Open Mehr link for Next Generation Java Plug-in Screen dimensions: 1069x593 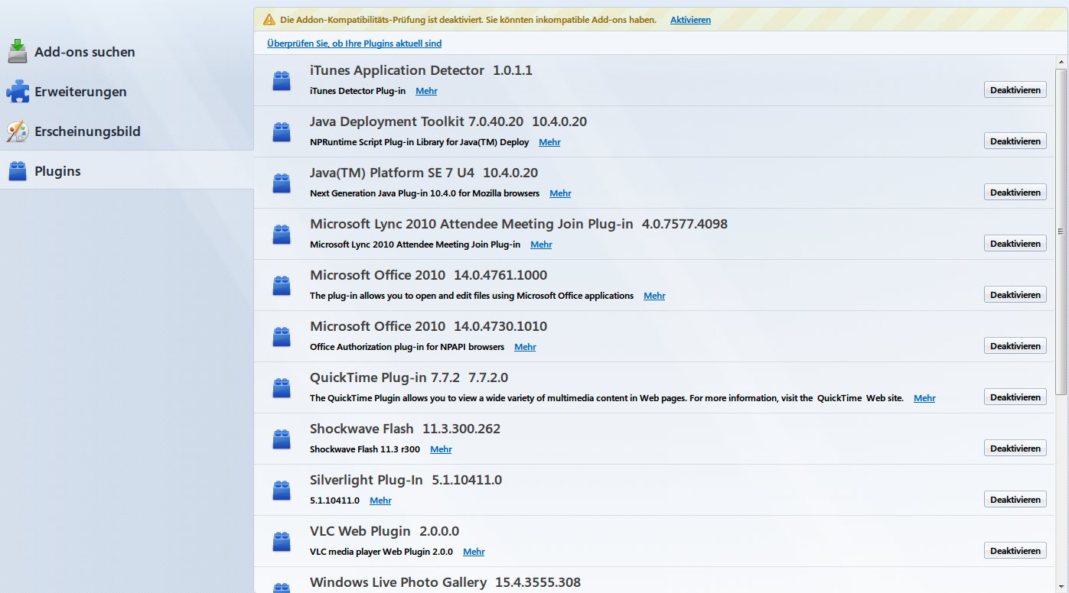(x=560, y=193)
